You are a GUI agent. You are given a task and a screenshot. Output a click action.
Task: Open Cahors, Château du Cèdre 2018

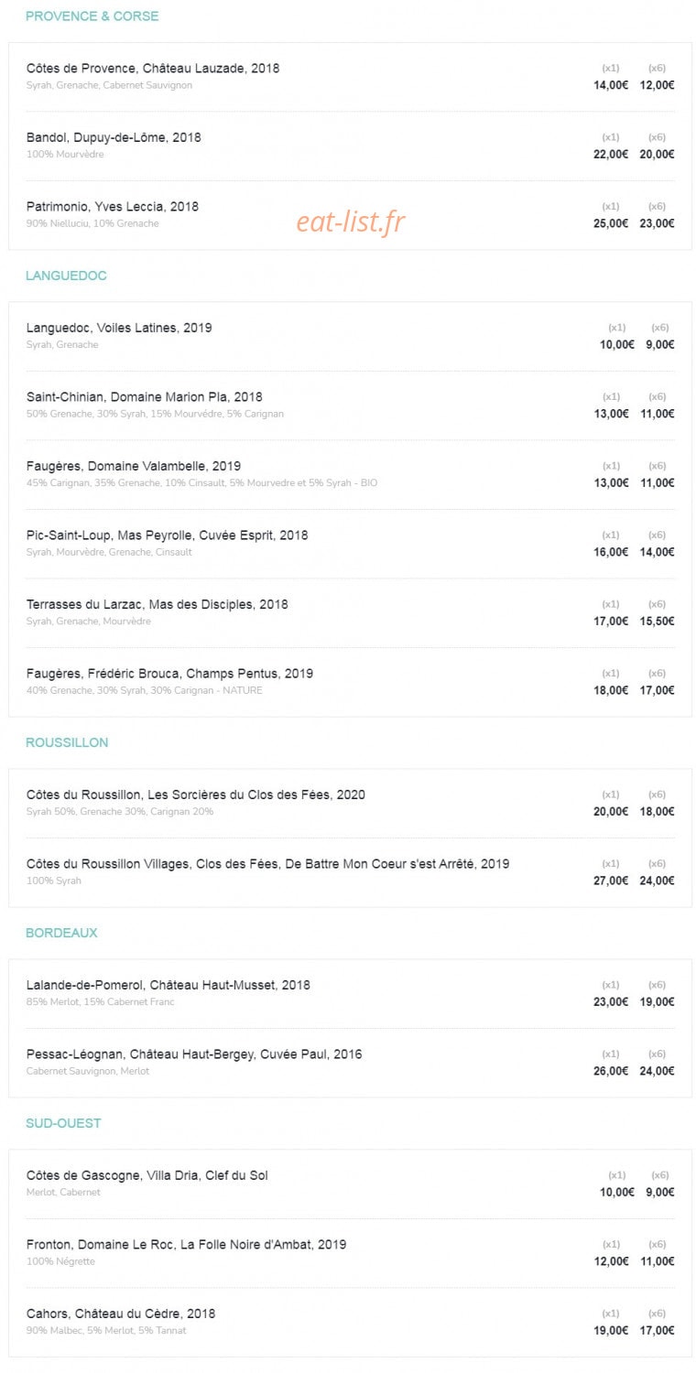point(121,1314)
